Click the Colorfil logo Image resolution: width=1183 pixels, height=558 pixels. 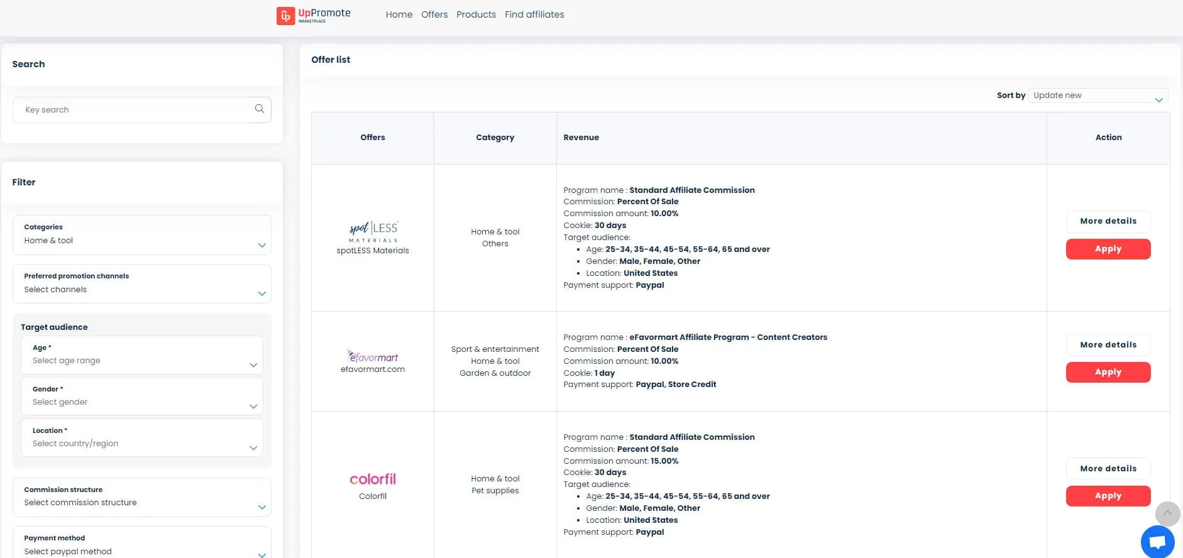pyautogui.click(x=373, y=479)
